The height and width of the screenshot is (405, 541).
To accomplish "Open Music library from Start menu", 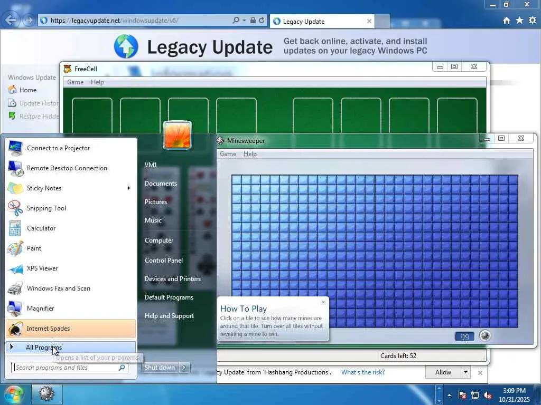I will point(153,220).
